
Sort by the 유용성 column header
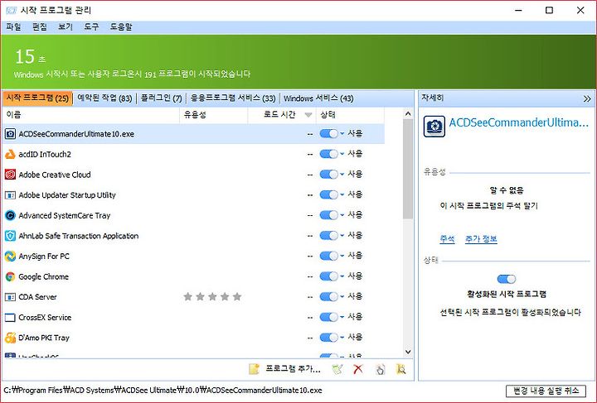[x=214, y=115]
